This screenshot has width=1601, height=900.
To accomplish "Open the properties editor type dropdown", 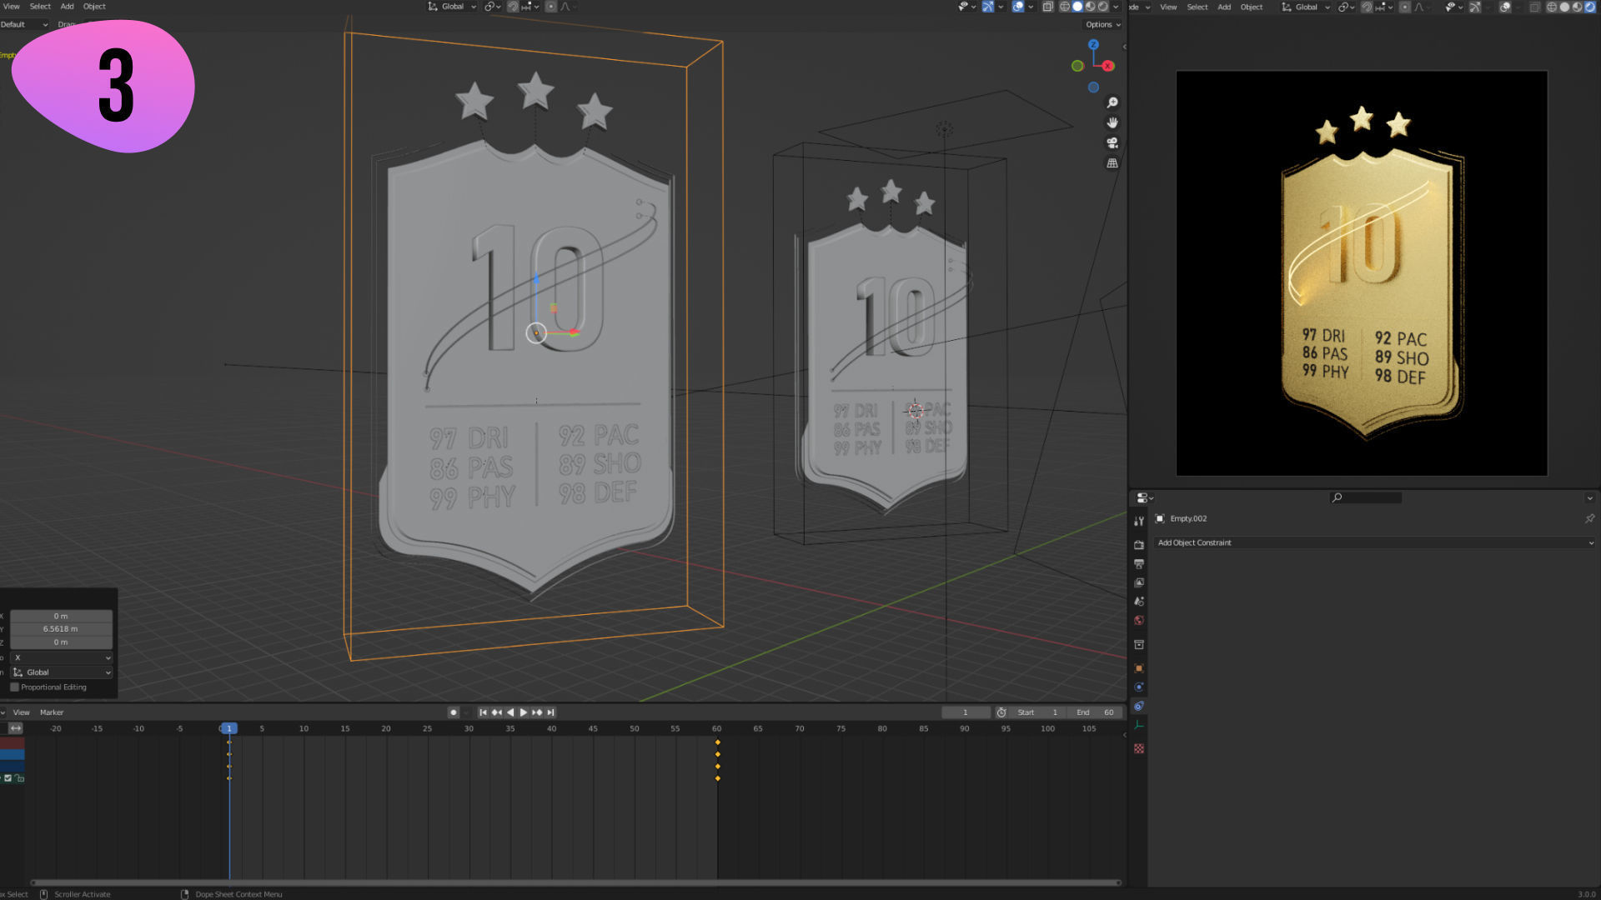I will tap(1145, 497).
